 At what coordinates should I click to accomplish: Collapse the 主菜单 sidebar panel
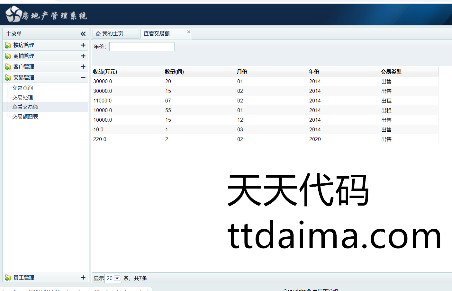click(x=83, y=34)
